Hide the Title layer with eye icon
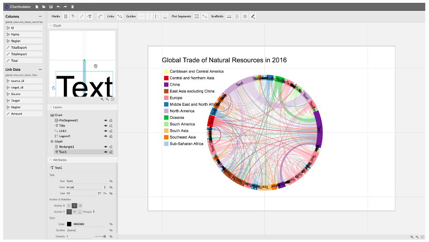 tap(105, 125)
